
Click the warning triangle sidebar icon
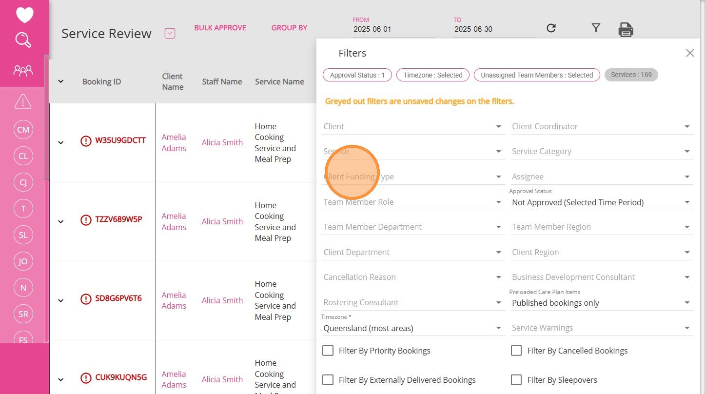click(x=23, y=102)
